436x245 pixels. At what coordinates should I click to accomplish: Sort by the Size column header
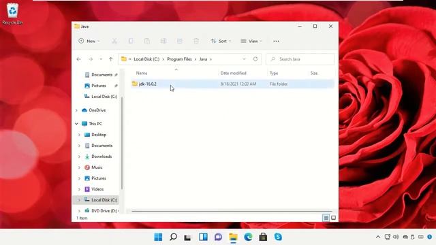[x=314, y=73]
